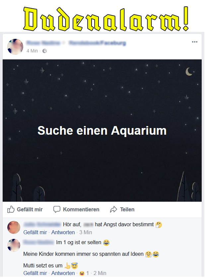Image resolution: width=205 pixels, height=278 pixels.
Task: Click the share arrow icon
Action: 113,209
